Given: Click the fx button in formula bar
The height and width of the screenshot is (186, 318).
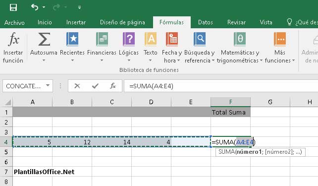Looking at the screenshot, I should click(x=113, y=86).
